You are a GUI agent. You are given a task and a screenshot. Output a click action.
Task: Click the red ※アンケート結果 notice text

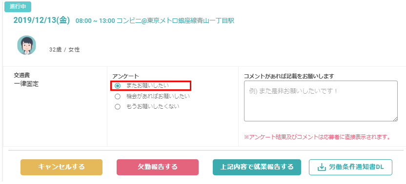[317, 137]
